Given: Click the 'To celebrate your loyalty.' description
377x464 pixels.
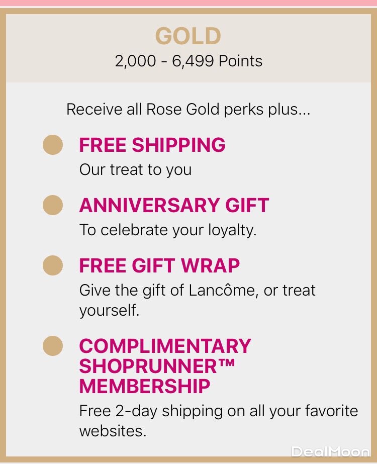Looking at the screenshot, I should [x=168, y=230].
